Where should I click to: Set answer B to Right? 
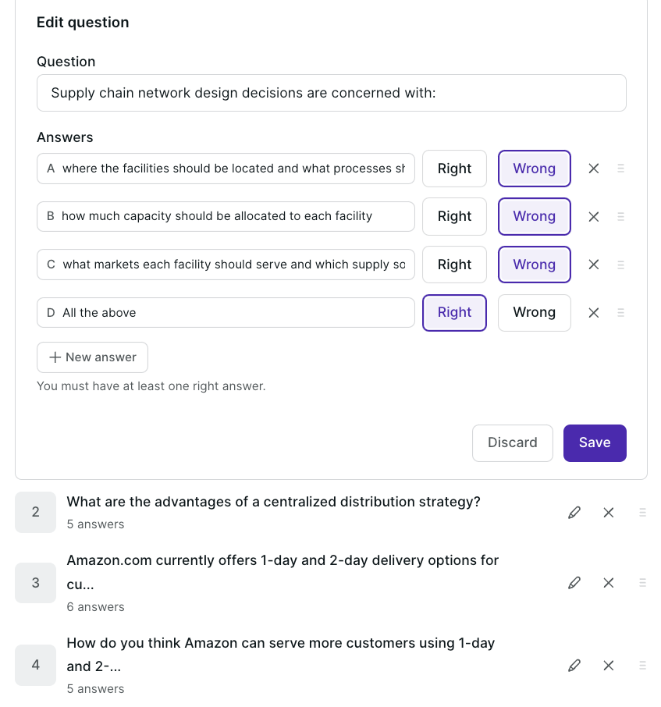tap(454, 217)
